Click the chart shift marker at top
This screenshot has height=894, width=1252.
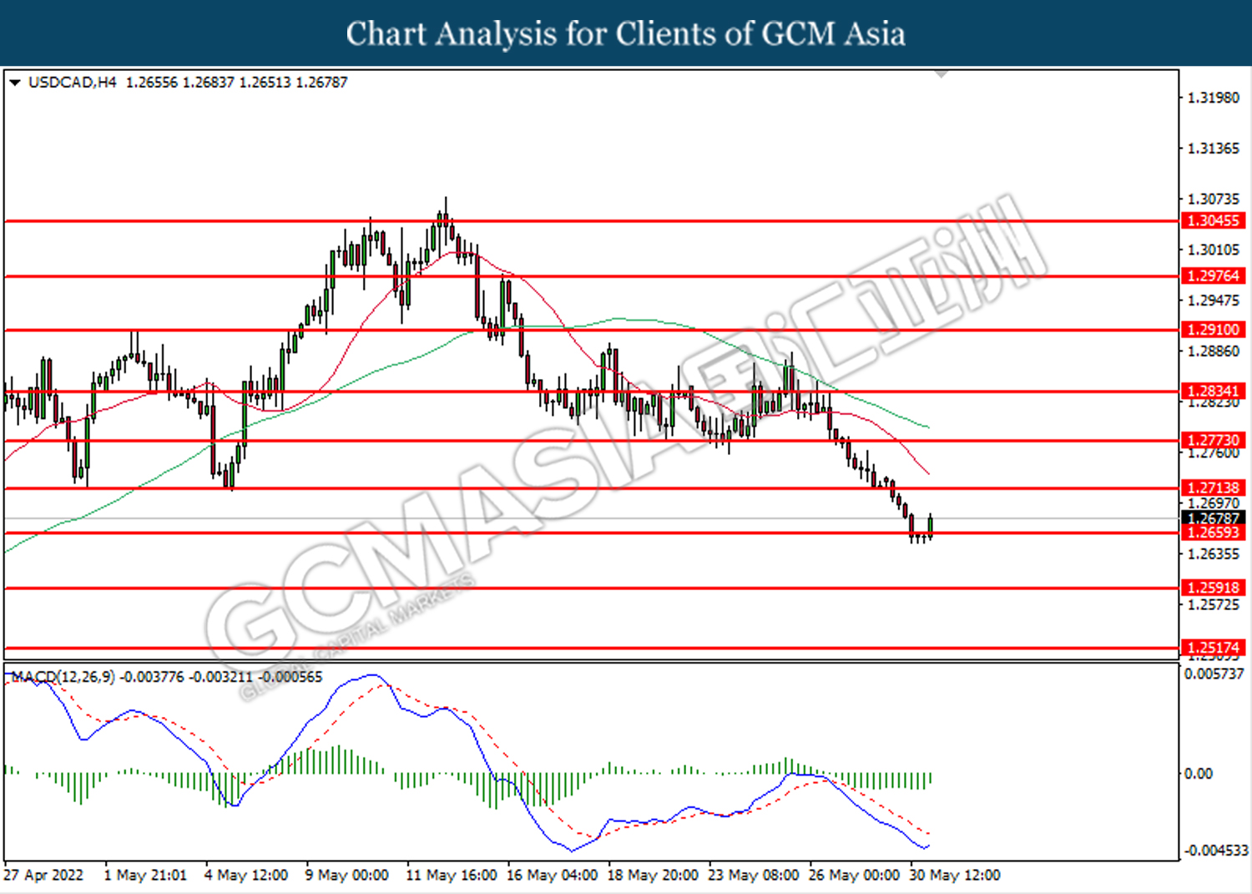[942, 74]
